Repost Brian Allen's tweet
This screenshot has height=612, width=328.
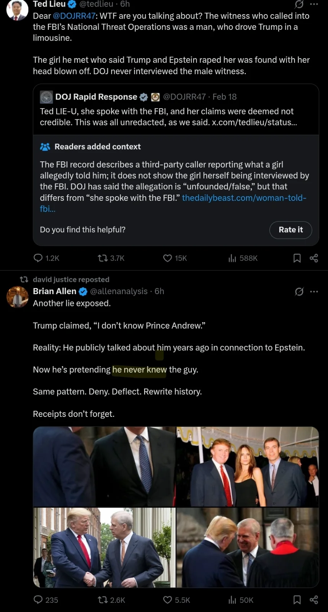(x=103, y=600)
